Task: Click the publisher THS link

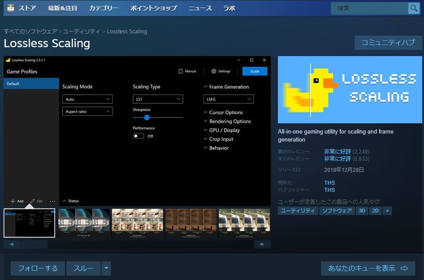Action: (330, 190)
